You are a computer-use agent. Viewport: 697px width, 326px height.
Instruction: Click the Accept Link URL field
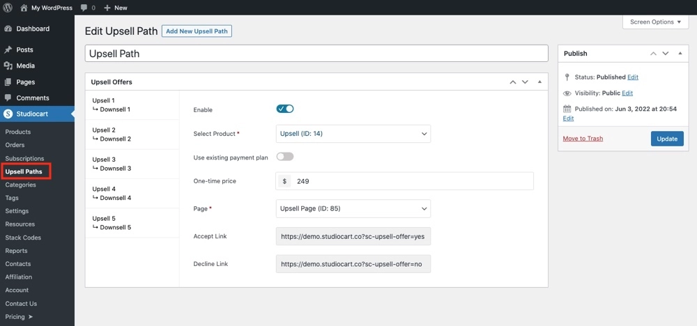point(353,237)
